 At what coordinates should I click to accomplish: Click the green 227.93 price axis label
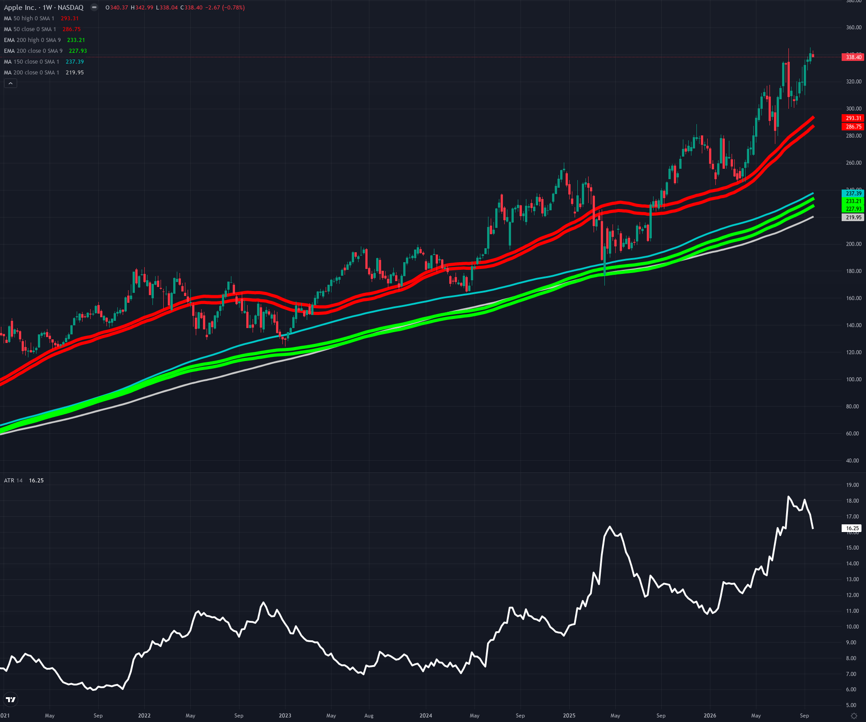point(853,209)
